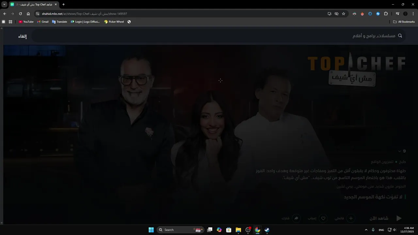Launch Copilot from the taskbar
This screenshot has width=418, height=235.
pyautogui.click(x=219, y=230)
